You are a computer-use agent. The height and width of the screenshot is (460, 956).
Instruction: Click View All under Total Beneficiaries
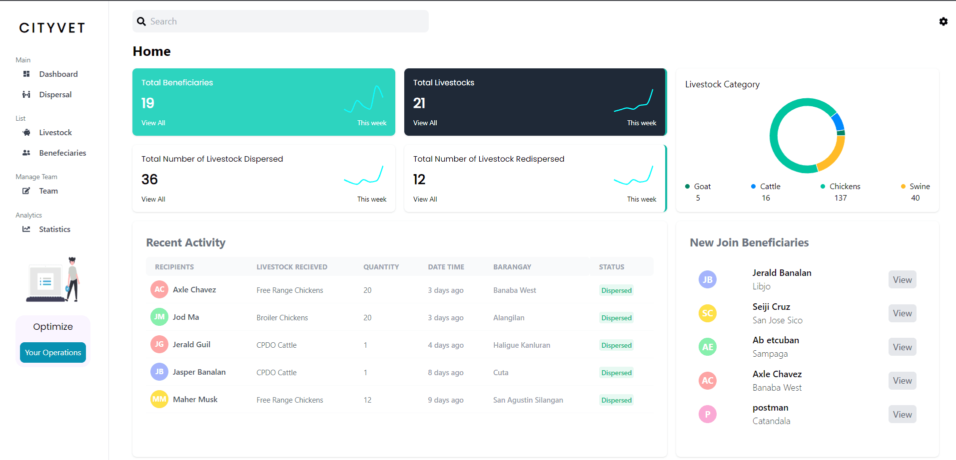click(x=153, y=123)
